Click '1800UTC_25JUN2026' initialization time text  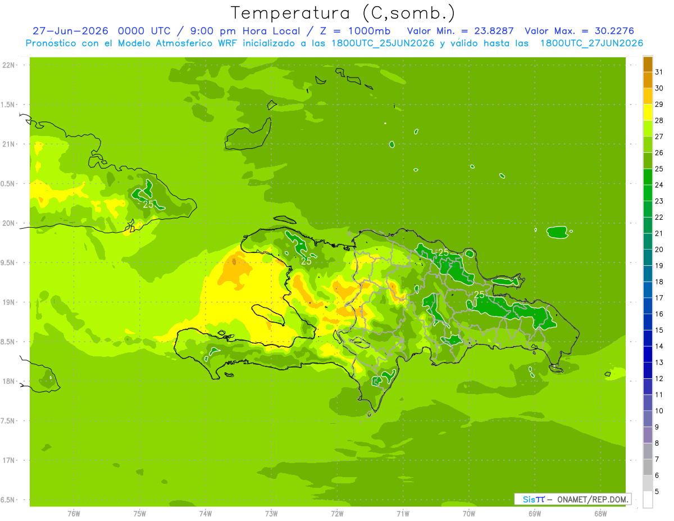pyautogui.click(x=380, y=43)
